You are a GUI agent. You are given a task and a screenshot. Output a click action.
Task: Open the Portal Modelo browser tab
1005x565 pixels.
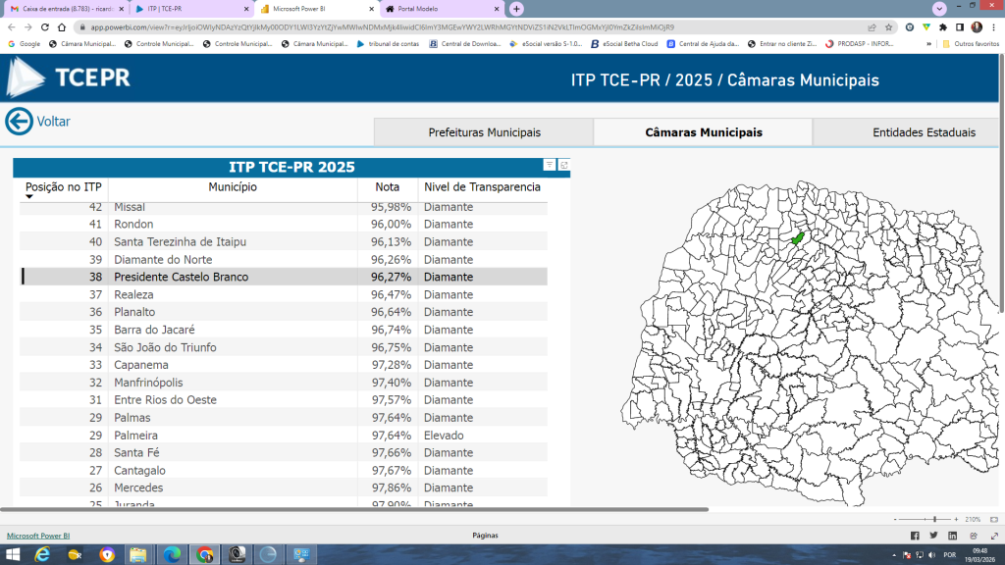pyautogui.click(x=417, y=9)
